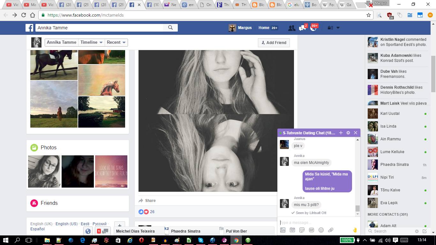Open chat with Karl Uustal
Image resolution: width=436 pixels, height=245 pixels.
click(397, 114)
